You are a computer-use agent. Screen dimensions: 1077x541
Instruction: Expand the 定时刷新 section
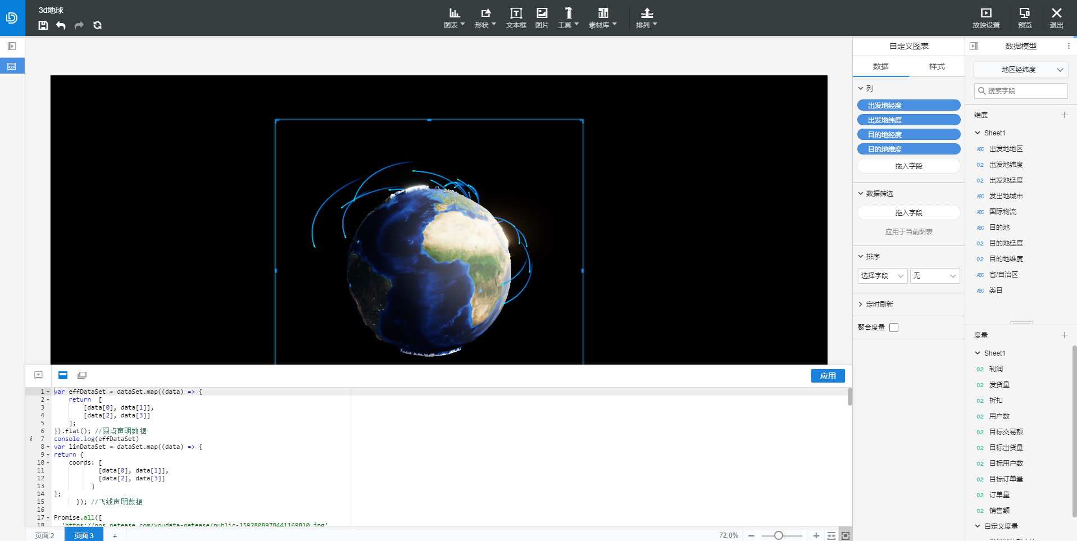[x=861, y=304]
